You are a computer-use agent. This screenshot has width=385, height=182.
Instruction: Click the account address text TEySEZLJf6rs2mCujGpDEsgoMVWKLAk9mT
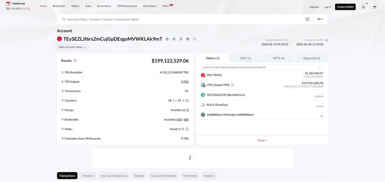[113, 39]
